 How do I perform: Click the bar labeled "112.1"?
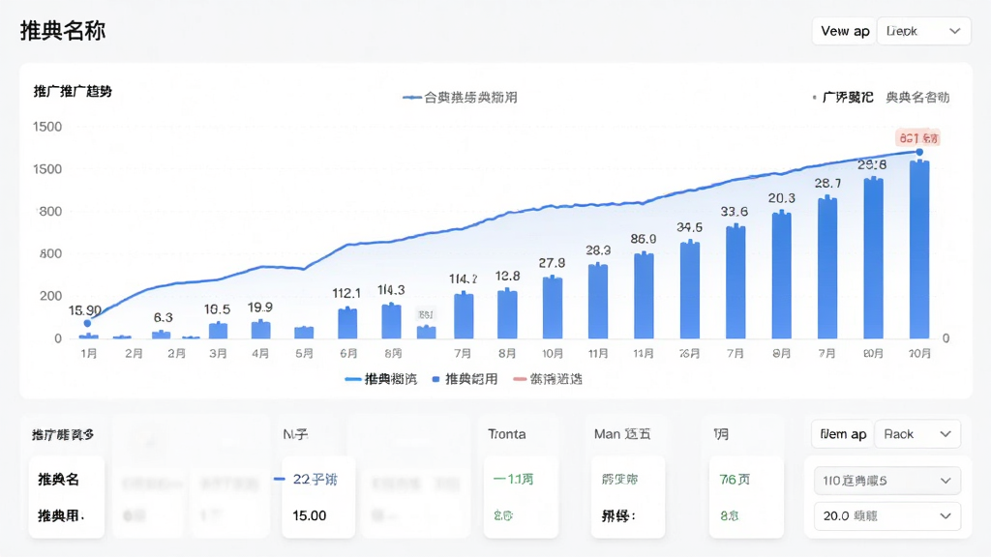click(x=347, y=323)
